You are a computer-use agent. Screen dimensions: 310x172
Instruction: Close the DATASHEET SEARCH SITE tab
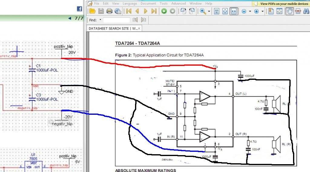click(x=139, y=29)
